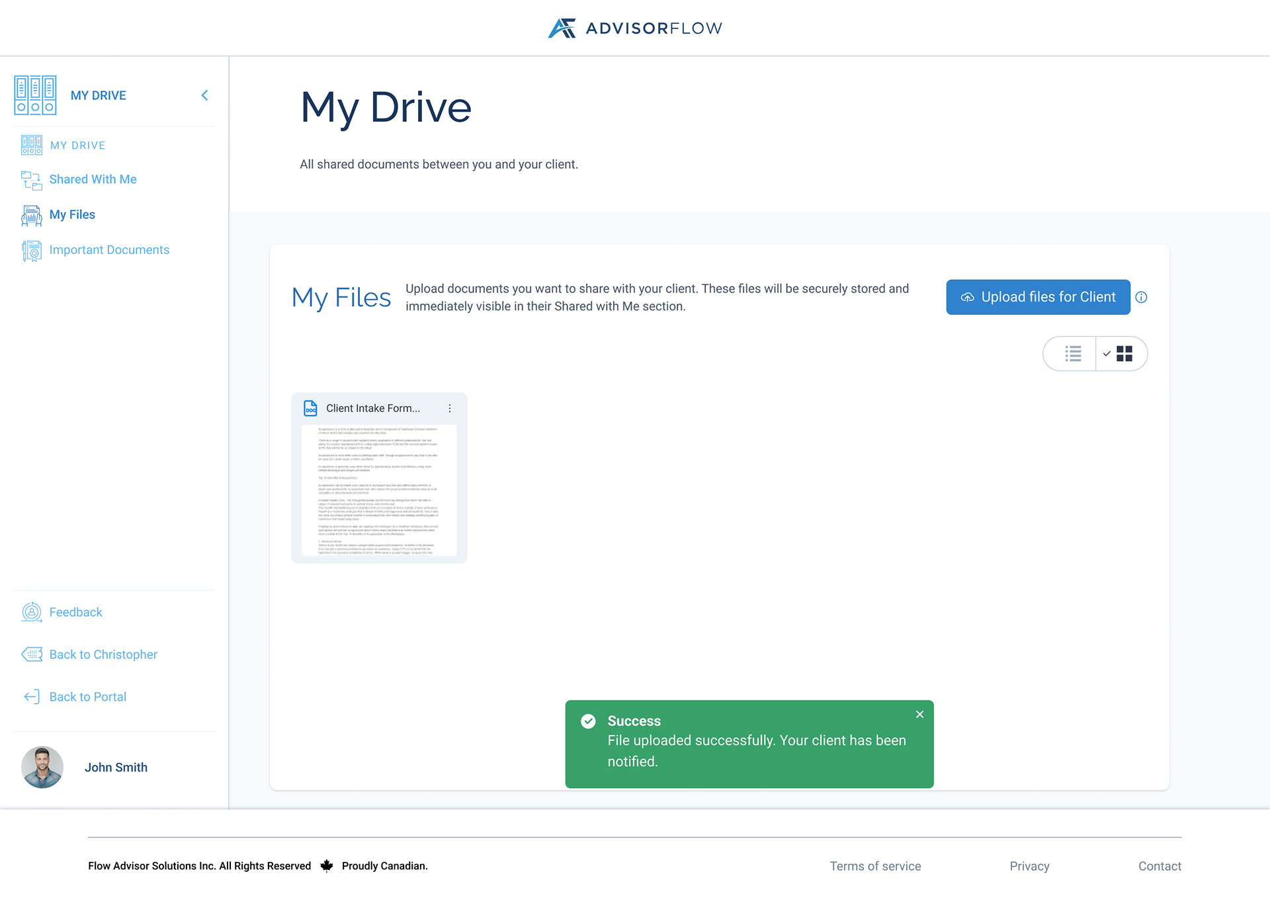The width and height of the screenshot is (1270, 903).
Task: Open the Terms of service link
Action: pyautogui.click(x=875, y=866)
